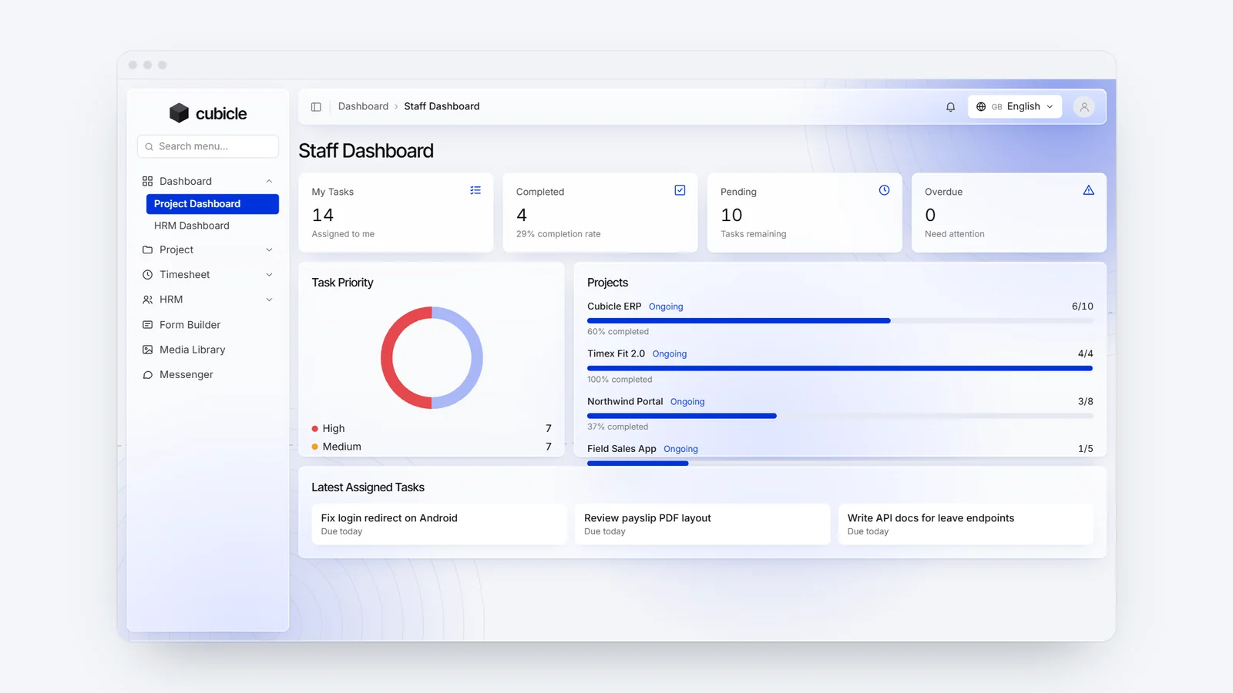
Task: Click the Search menu input field
Action: pos(208,146)
